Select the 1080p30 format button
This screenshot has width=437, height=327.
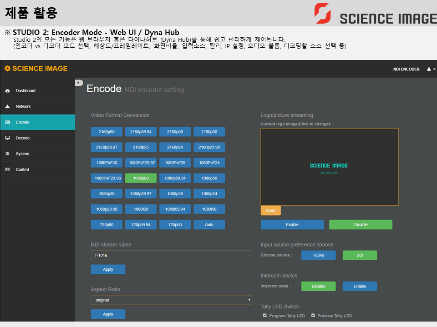[107, 194]
